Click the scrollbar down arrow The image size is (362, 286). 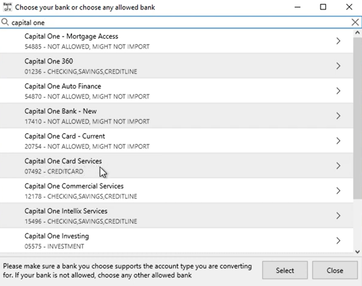point(357,252)
